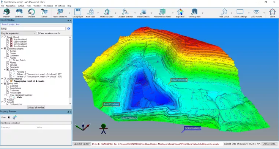The image size is (279, 149).
Task: Uncheck ScanPosition2 point cloud visibility
Action: point(8,39)
